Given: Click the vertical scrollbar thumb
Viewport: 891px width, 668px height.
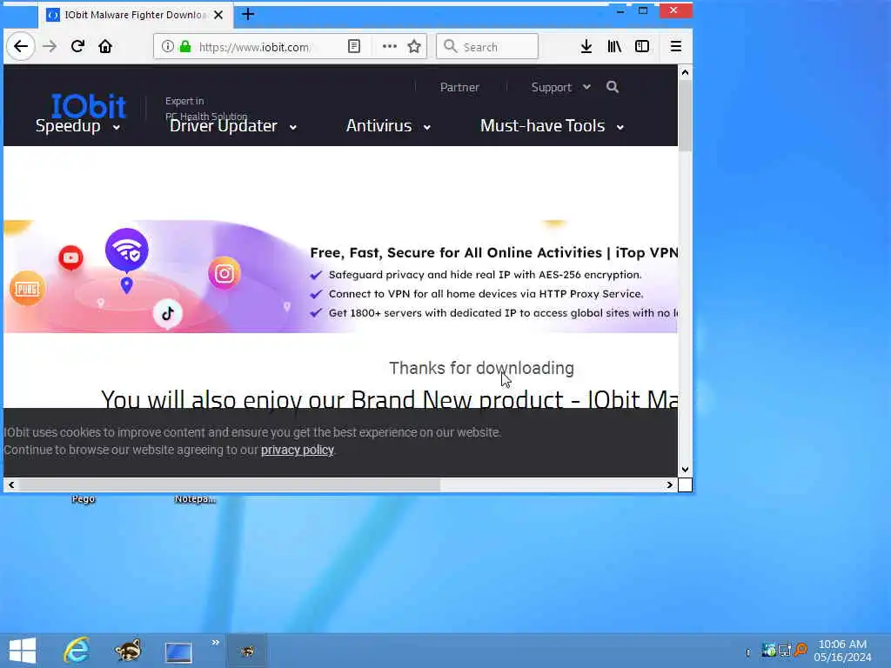Looking at the screenshot, I should point(686,116).
